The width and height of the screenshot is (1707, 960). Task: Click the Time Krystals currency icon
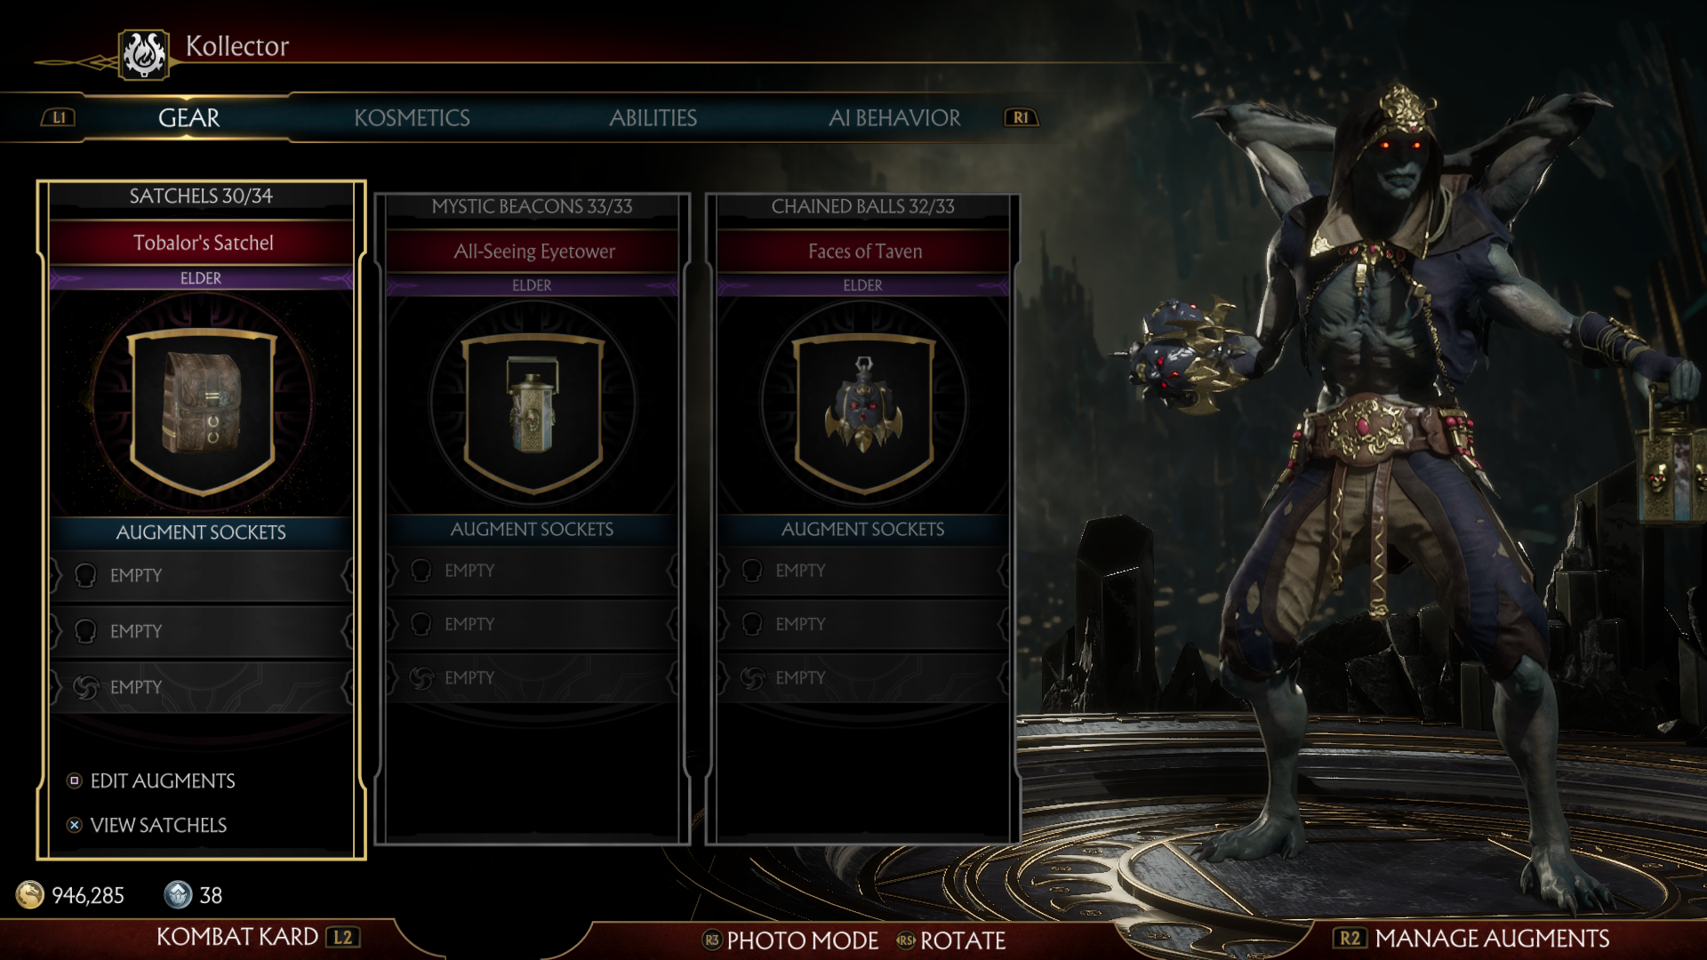pos(178,894)
